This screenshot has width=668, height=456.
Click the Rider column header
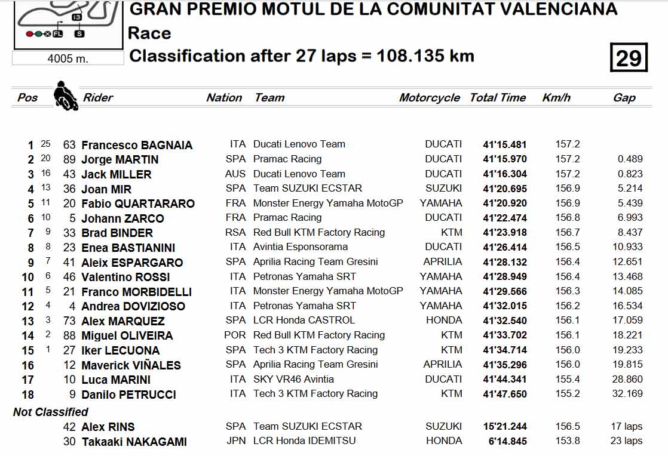click(x=98, y=98)
